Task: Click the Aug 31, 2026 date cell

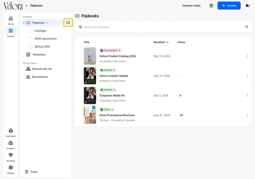Action: 162,115
